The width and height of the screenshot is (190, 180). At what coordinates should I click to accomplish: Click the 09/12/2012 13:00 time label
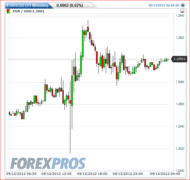[x=57, y=174]
